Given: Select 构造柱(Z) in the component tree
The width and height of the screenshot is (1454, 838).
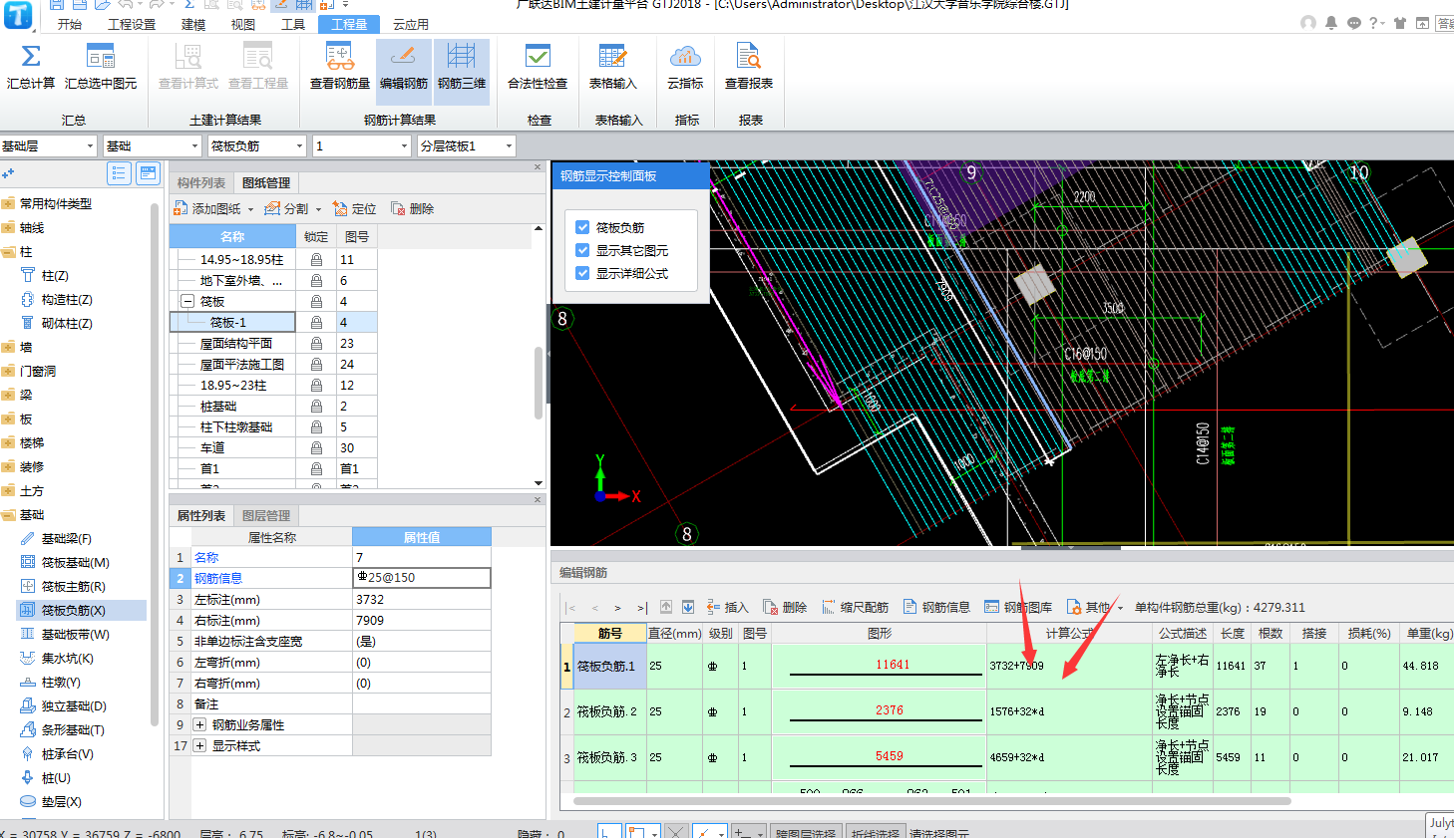Looking at the screenshot, I should (x=67, y=299).
